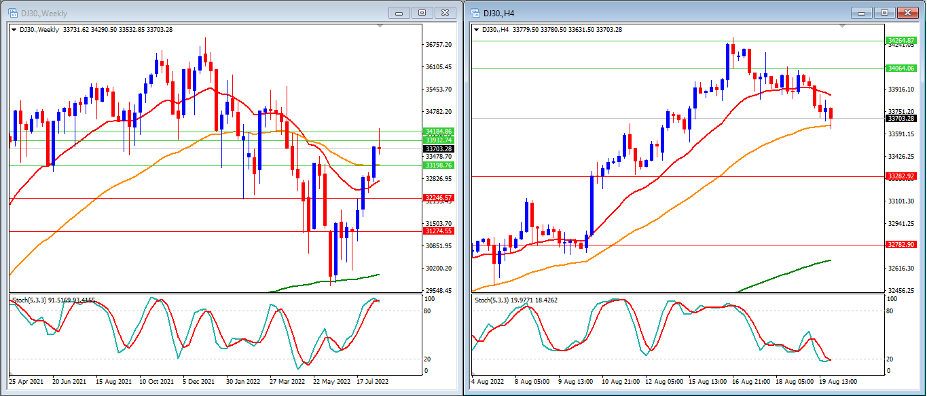Click the 27 Mar 2022 date on Weekly time axis

[287, 382]
